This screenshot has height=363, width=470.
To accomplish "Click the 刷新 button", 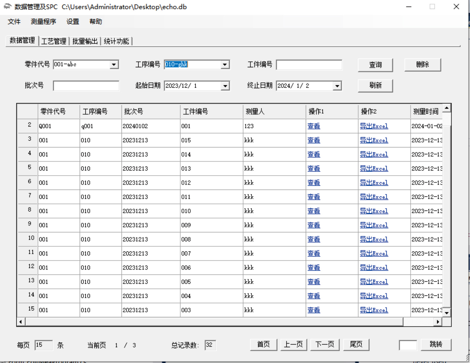I will tap(375, 86).
